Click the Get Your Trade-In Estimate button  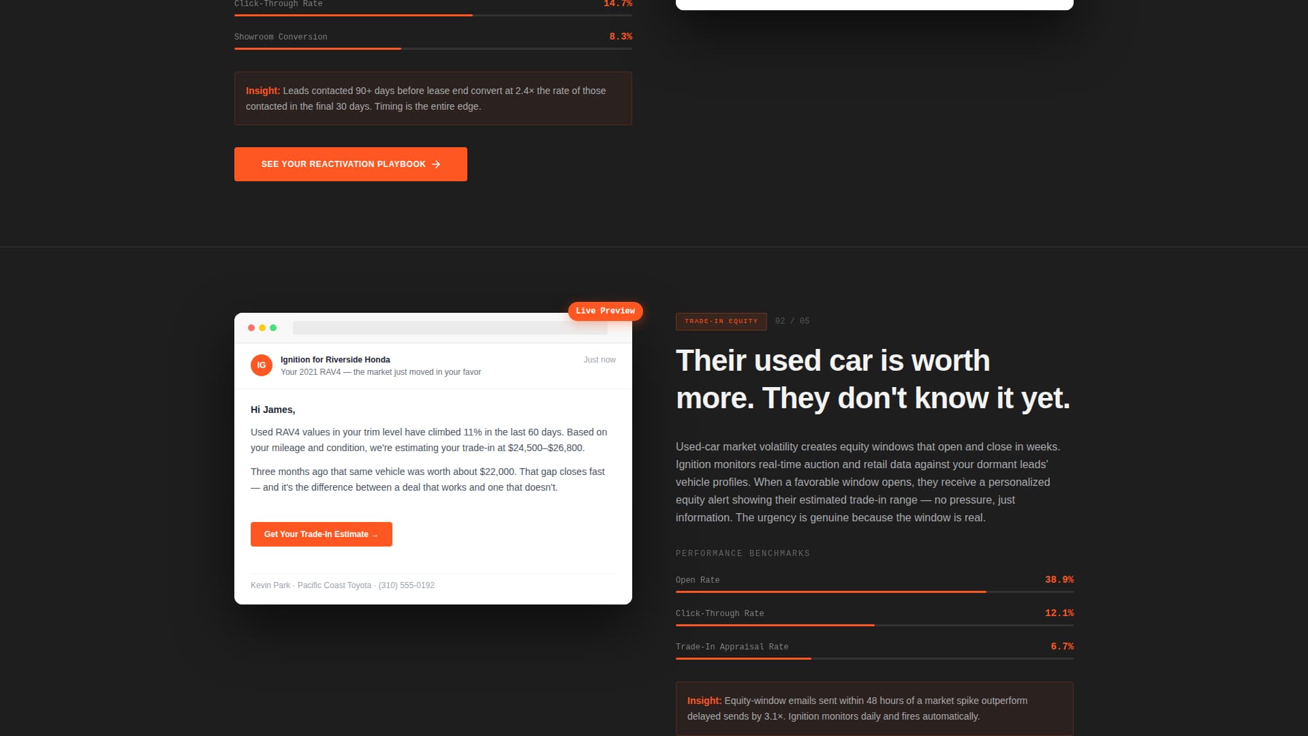321,534
